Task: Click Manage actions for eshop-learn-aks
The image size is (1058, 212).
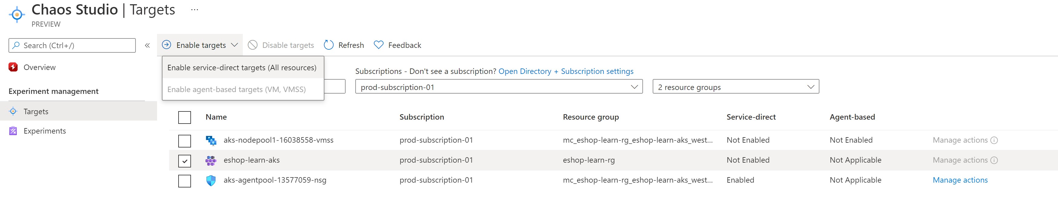Action: point(960,160)
